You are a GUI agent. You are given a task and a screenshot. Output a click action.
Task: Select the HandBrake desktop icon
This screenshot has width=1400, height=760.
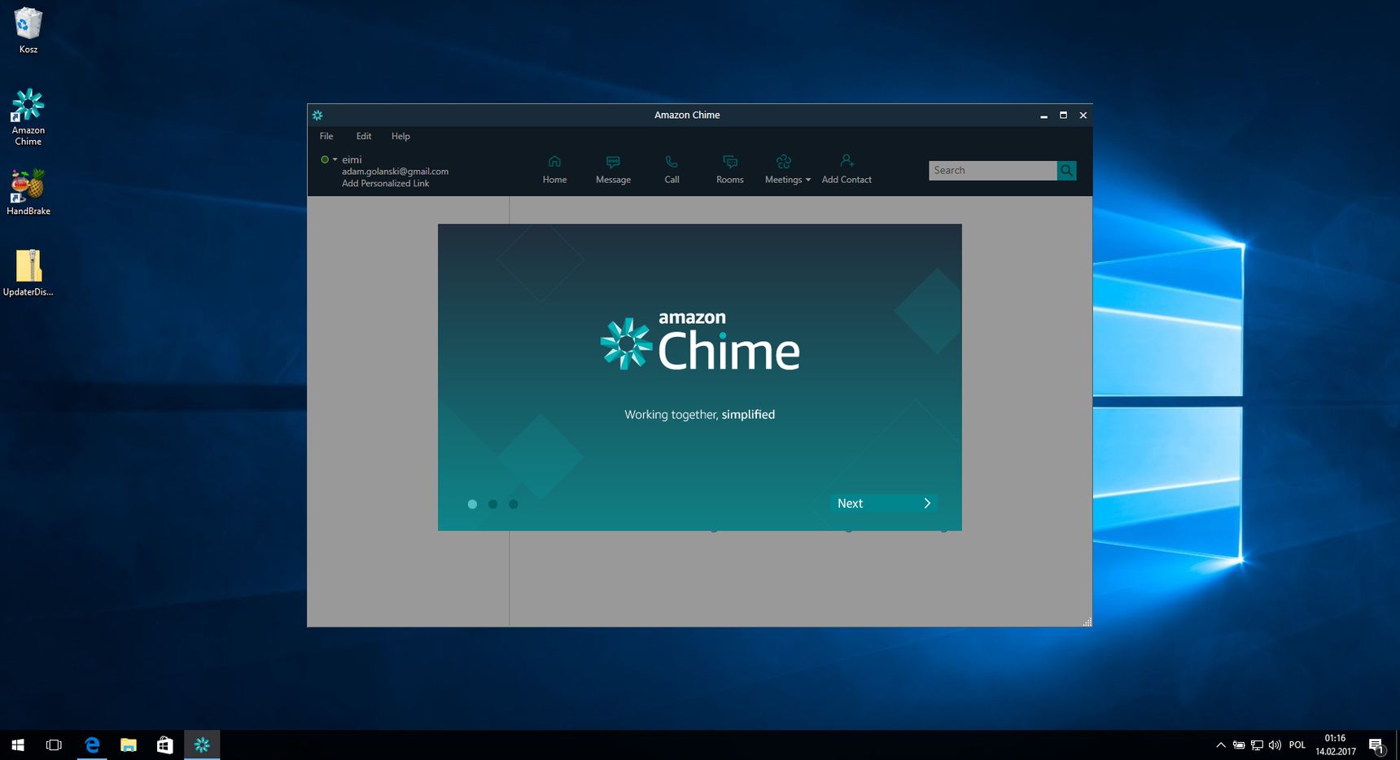[x=28, y=192]
